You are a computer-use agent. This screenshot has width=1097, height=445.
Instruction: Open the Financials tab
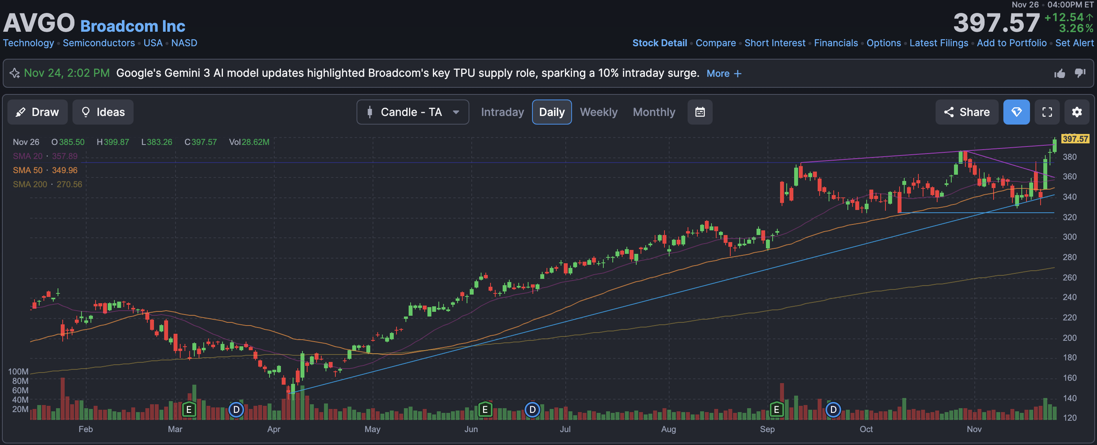click(836, 43)
